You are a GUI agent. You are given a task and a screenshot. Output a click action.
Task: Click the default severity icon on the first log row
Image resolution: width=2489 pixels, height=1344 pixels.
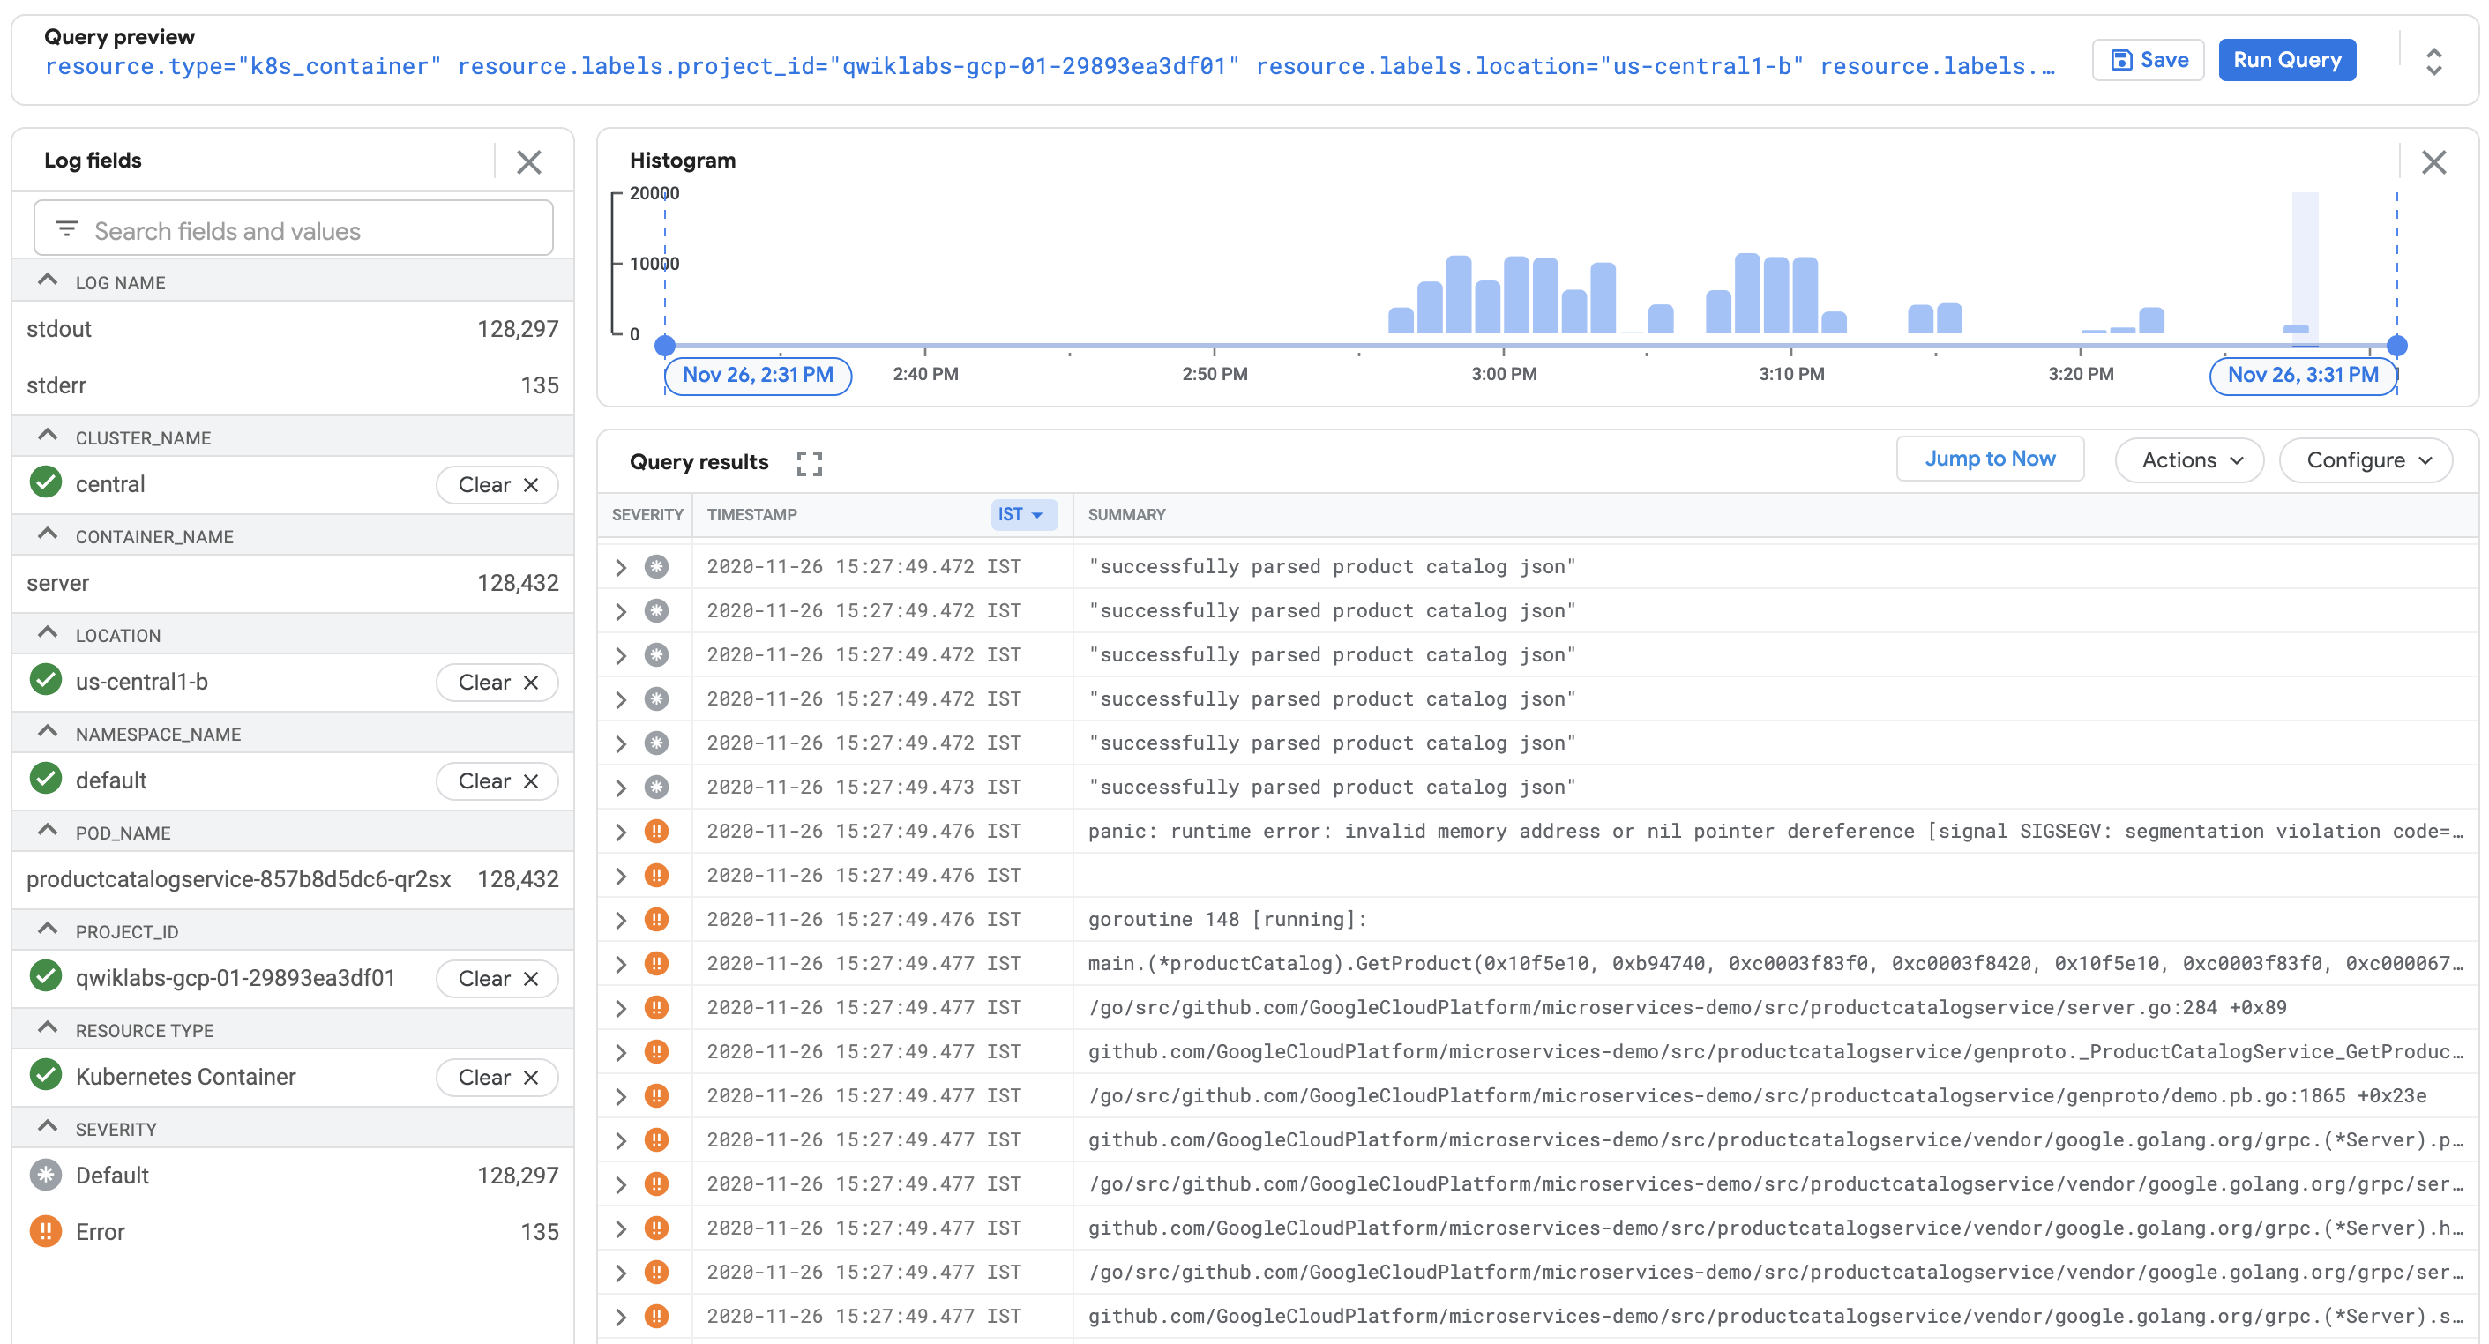(x=656, y=566)
